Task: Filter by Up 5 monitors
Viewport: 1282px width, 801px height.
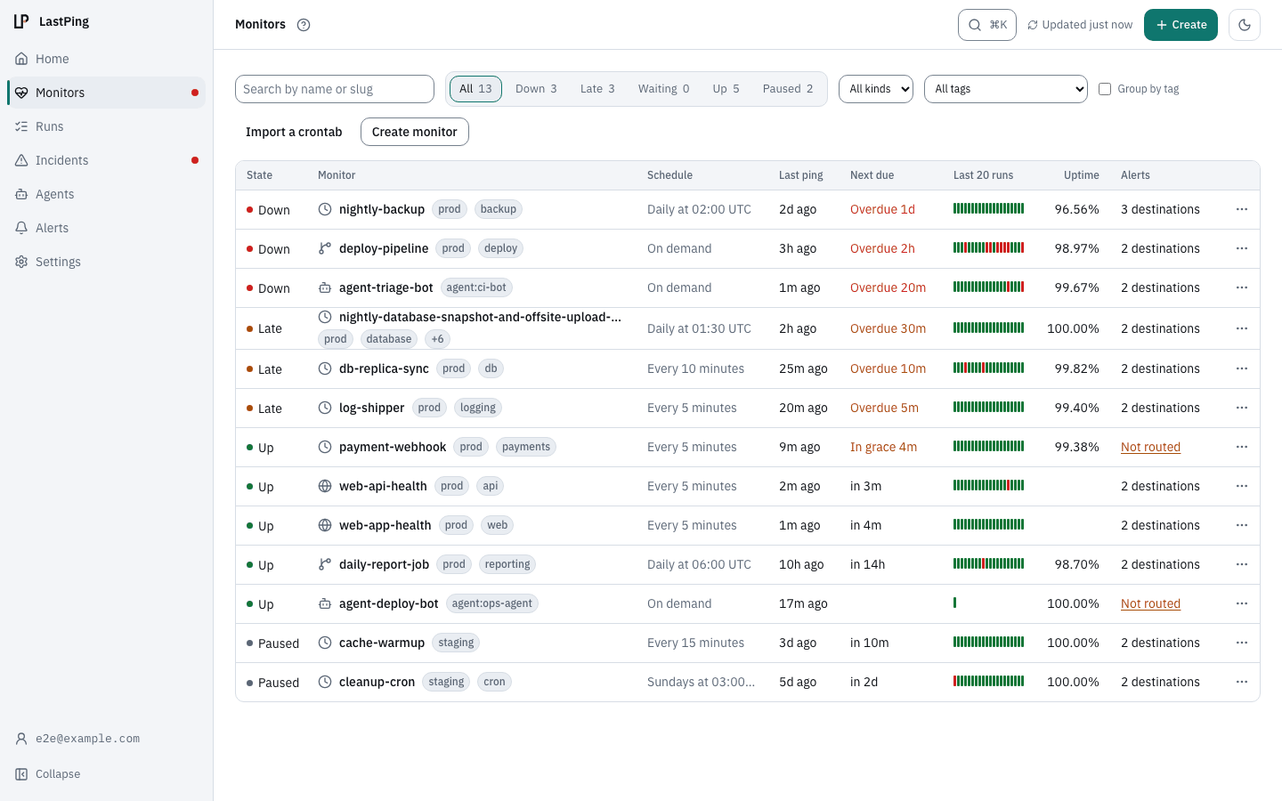Action: click(x=726, y=89)
